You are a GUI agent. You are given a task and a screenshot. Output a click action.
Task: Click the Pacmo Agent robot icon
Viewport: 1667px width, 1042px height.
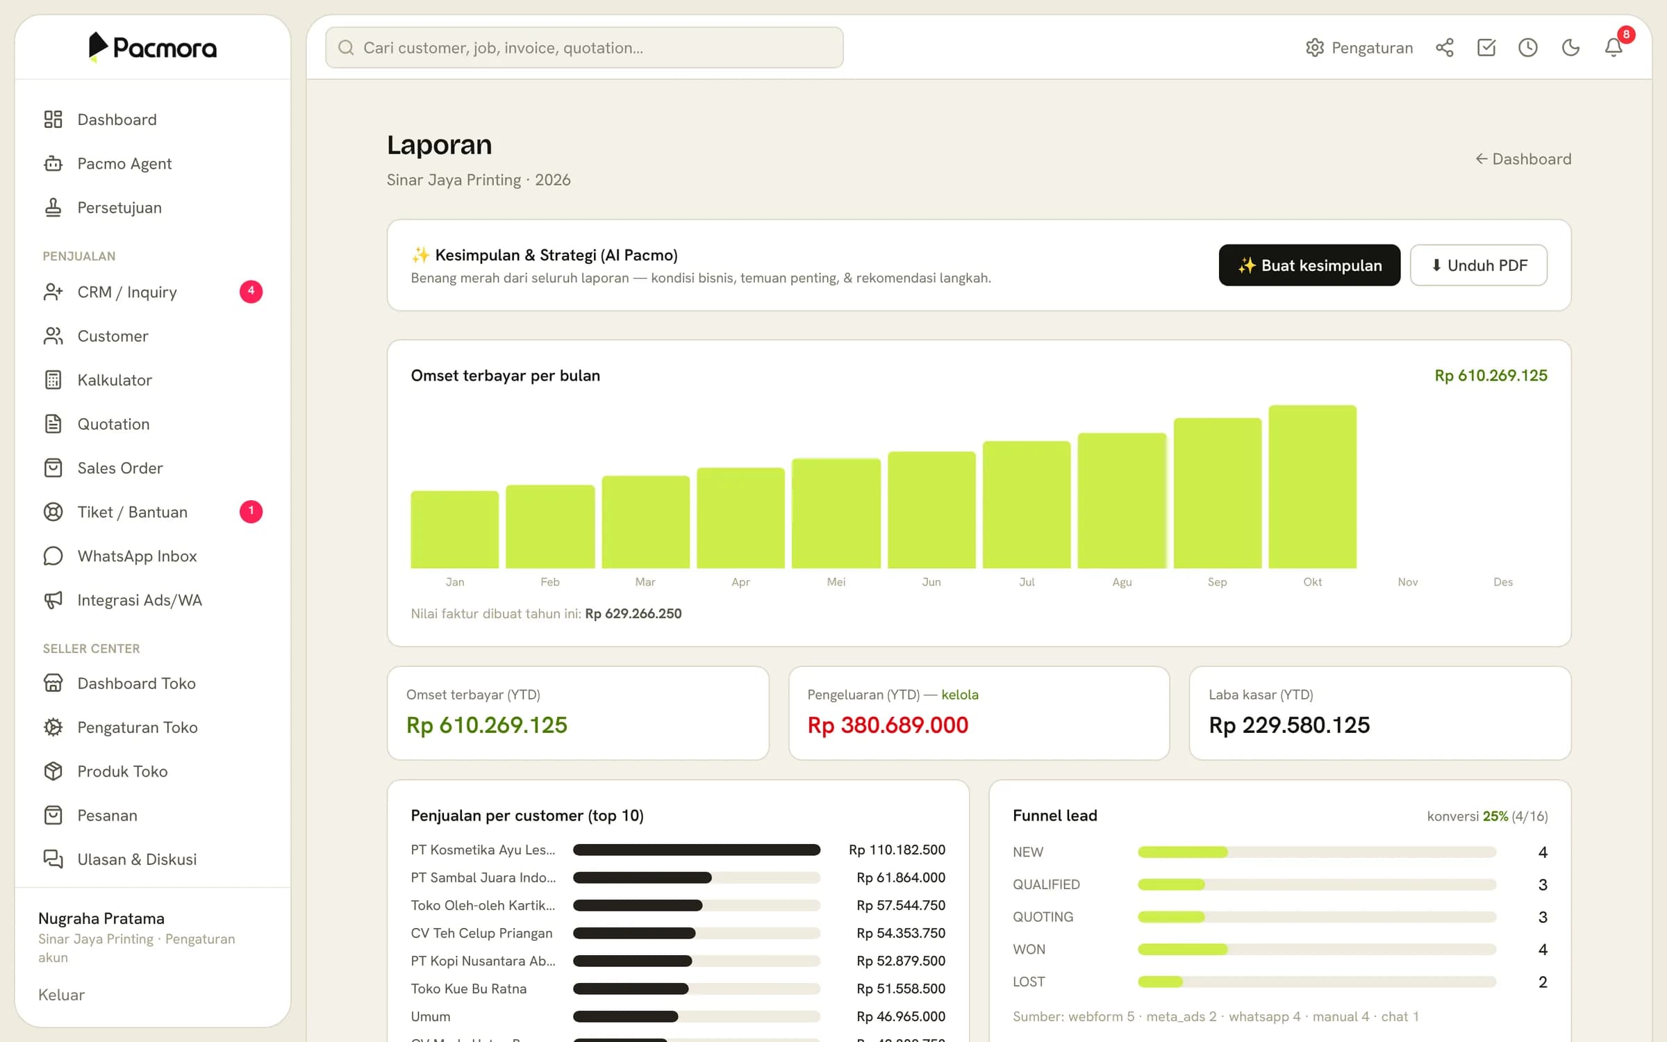[53, 163]
